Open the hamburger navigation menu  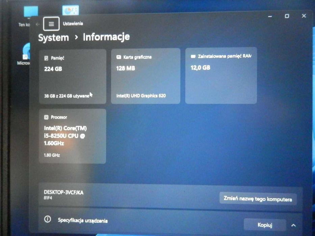pyautogui.click(x=51, y=24)
